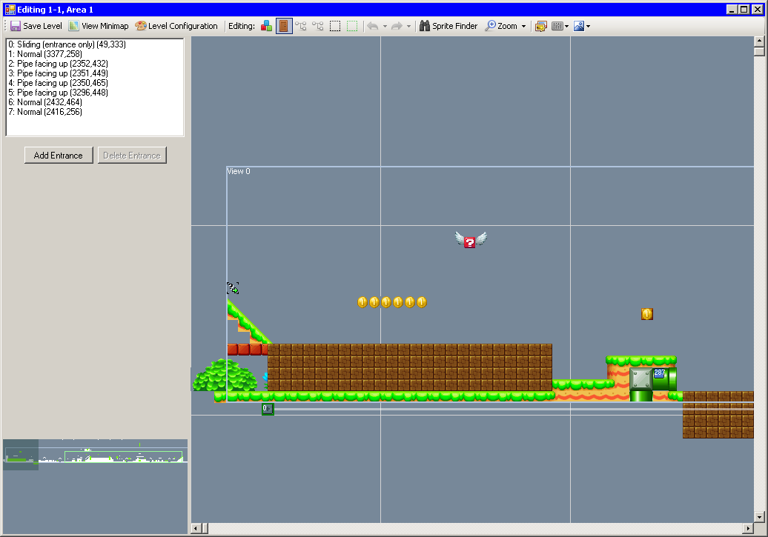Select the objects editing mode icon
This screenshot has height=537, width=768.
click(x=265, y=26)
